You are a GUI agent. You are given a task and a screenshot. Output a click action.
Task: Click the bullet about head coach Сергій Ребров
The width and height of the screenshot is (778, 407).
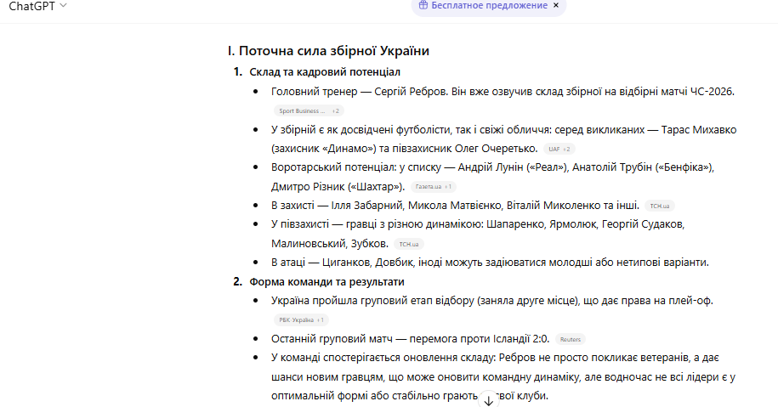pos(502,92)
